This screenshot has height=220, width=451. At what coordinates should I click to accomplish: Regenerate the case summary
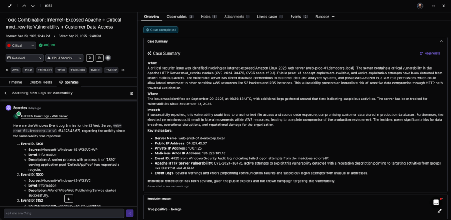coord(429,53)
